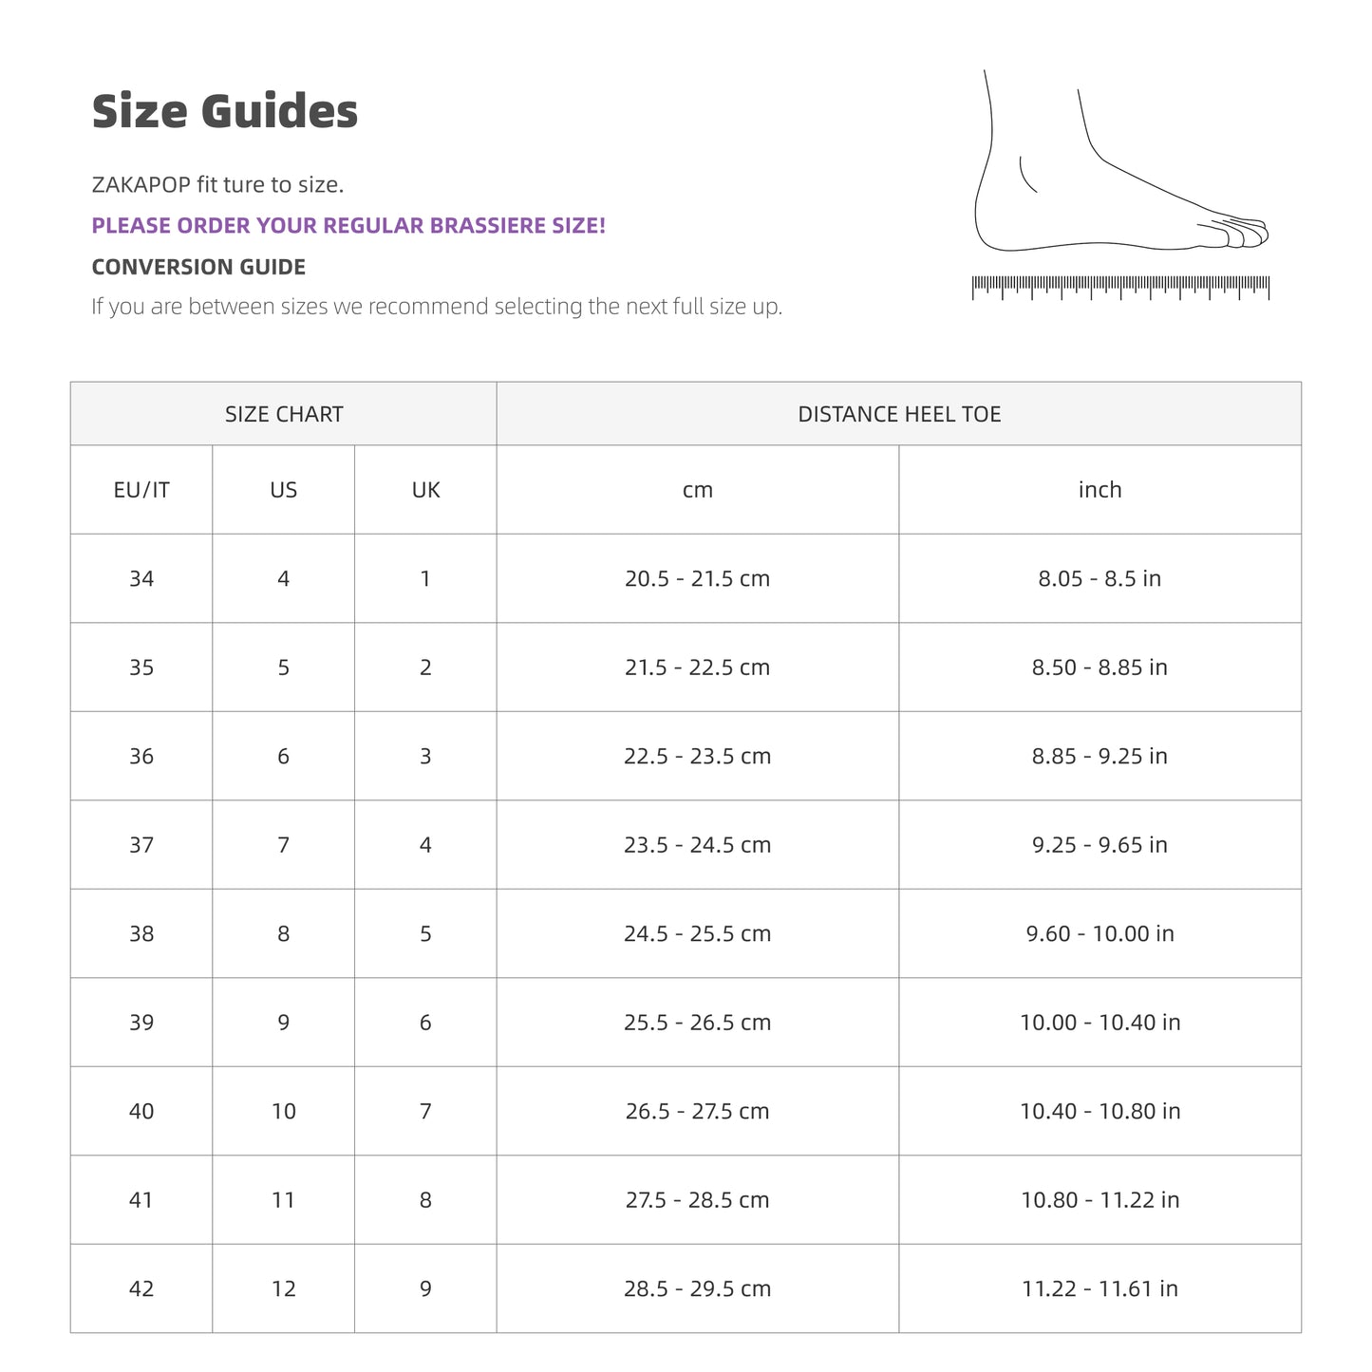Click the CONVERSION GUIDE label
Viewport: 1372px width, 1372px height.
(198, 267)
